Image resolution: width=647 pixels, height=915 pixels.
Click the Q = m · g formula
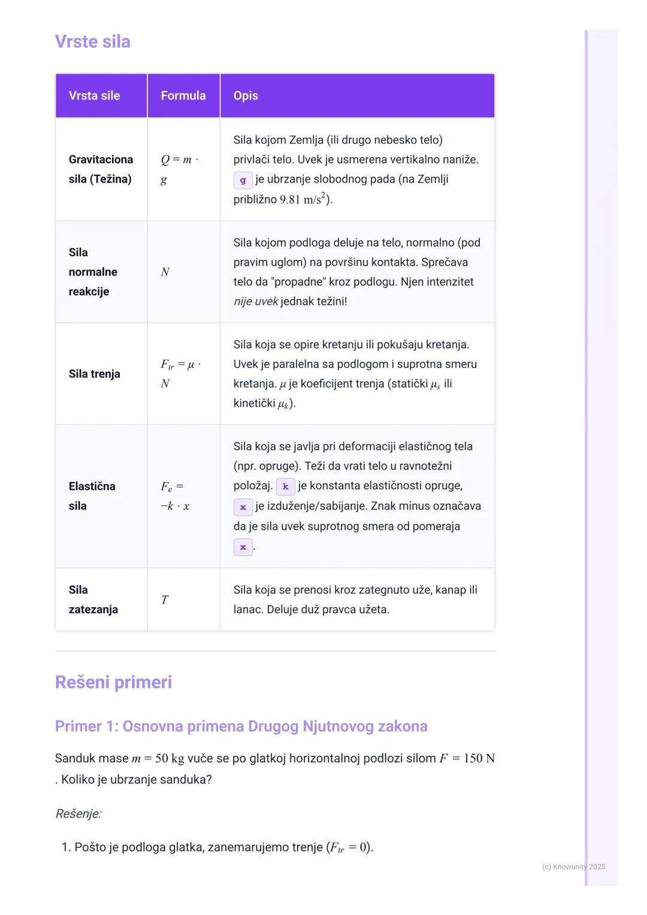click(x=179, y=169)
